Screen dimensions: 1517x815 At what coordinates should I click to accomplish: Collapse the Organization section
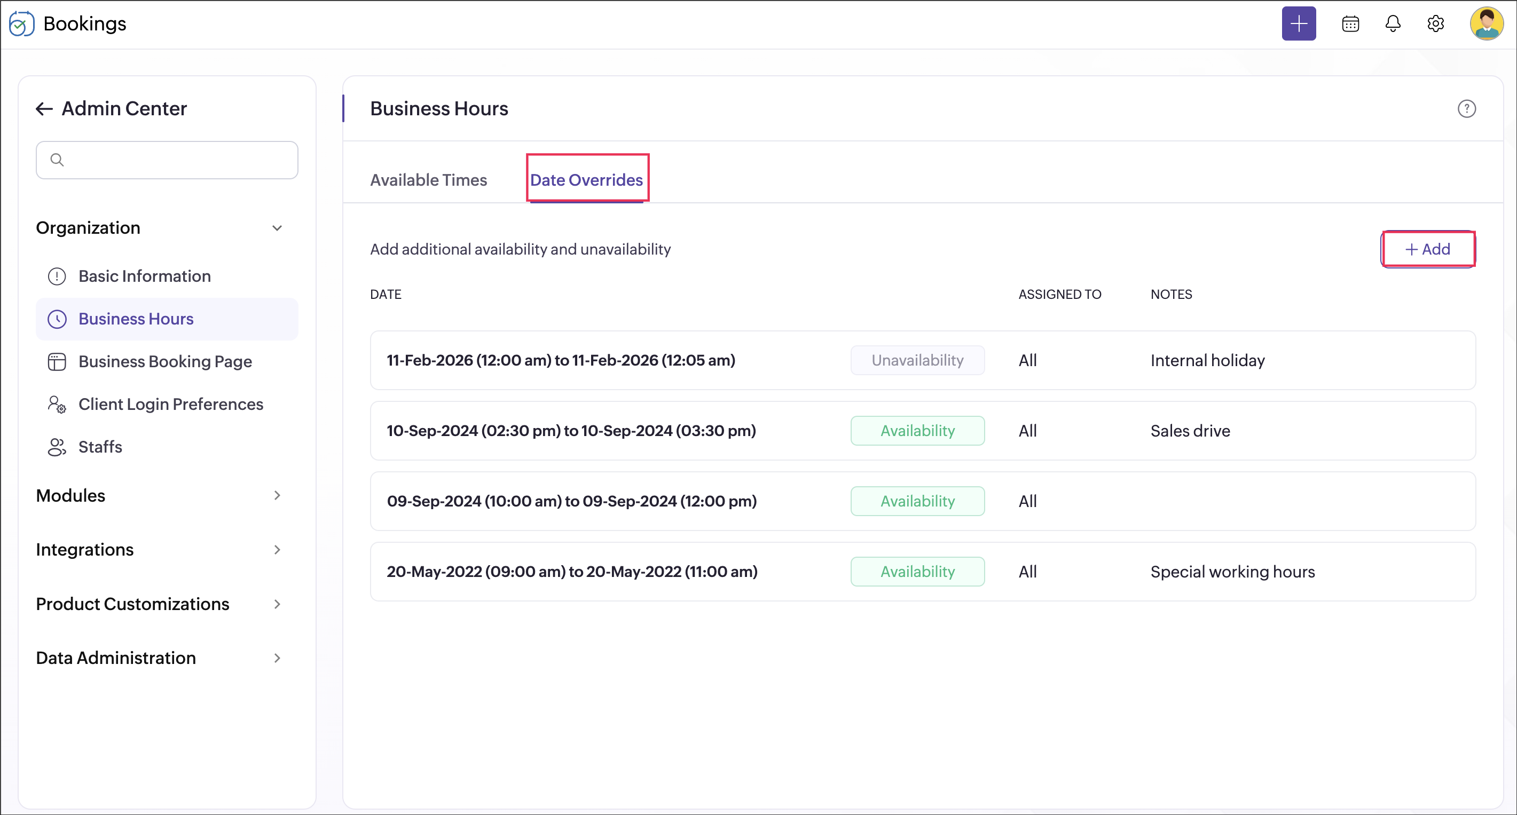coord(277,228)
